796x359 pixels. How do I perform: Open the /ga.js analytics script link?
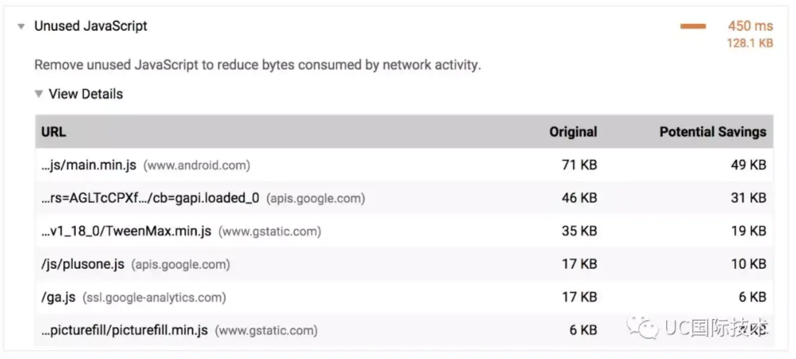click(x=58, y=297)
